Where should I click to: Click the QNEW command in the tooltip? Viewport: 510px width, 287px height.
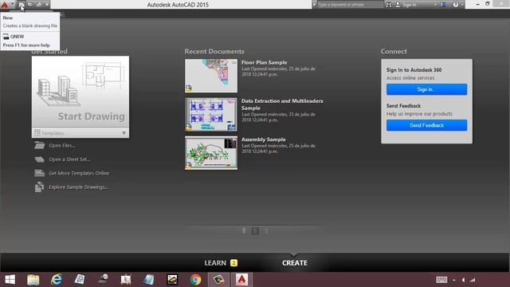coord(14,37)
